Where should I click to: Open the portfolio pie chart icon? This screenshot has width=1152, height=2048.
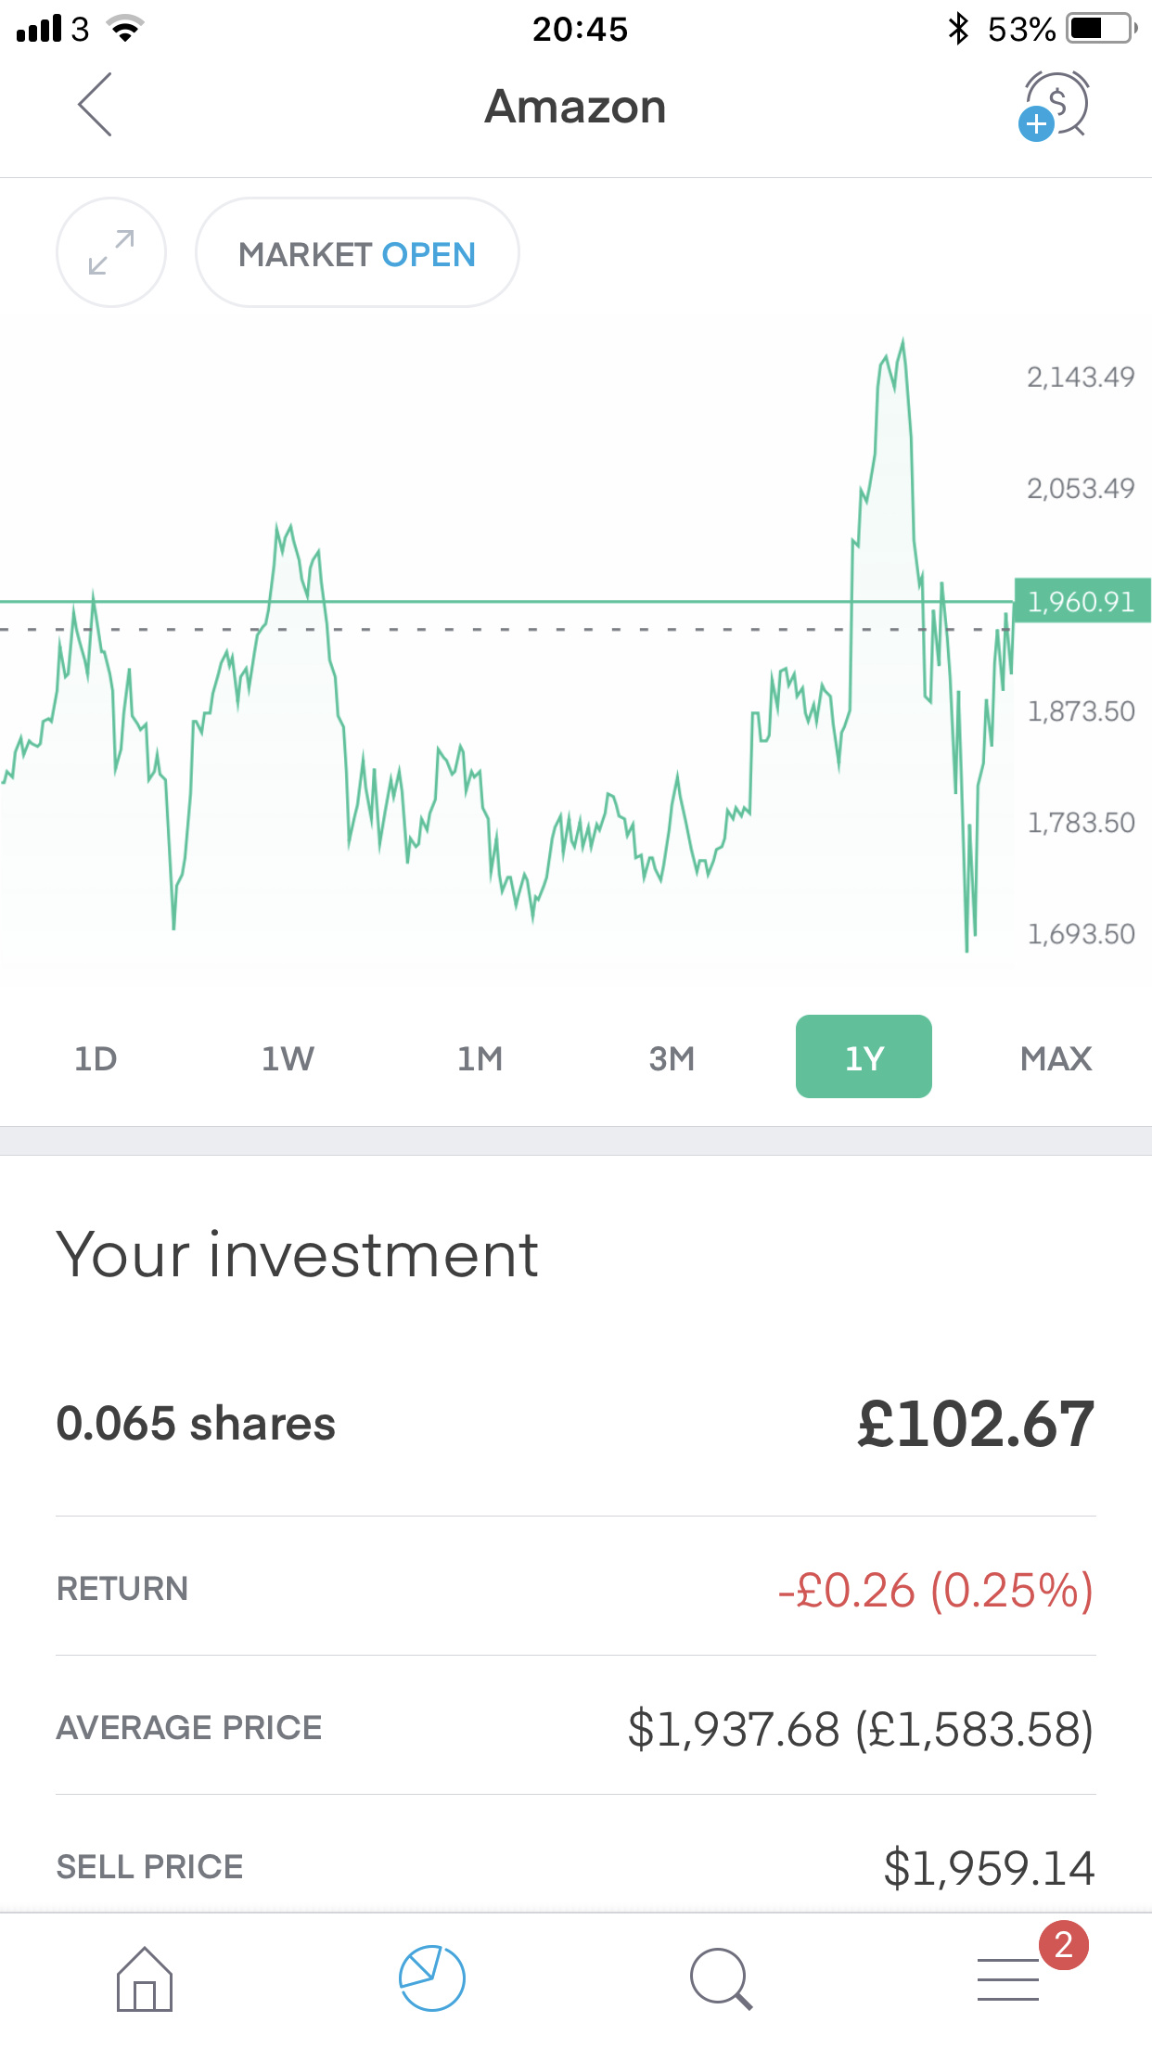click(431, 1978)
